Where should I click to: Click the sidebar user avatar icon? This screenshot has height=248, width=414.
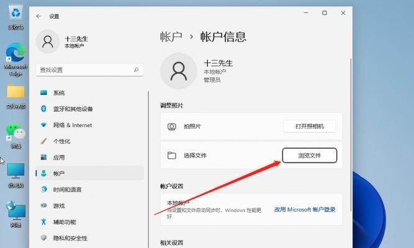click(x=48, y=42)
